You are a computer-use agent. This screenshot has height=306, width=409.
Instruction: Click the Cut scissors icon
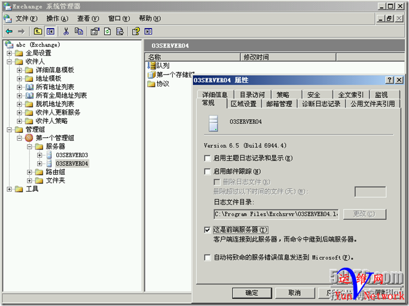(x=66, y=32)
